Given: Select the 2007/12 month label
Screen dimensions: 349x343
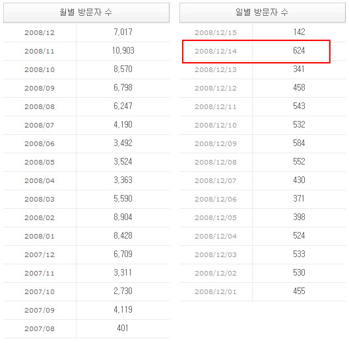Looking at the screenshot, I should [40, 255].
